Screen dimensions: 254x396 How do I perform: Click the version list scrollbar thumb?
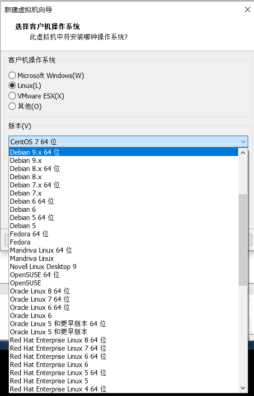coord(243,240)
